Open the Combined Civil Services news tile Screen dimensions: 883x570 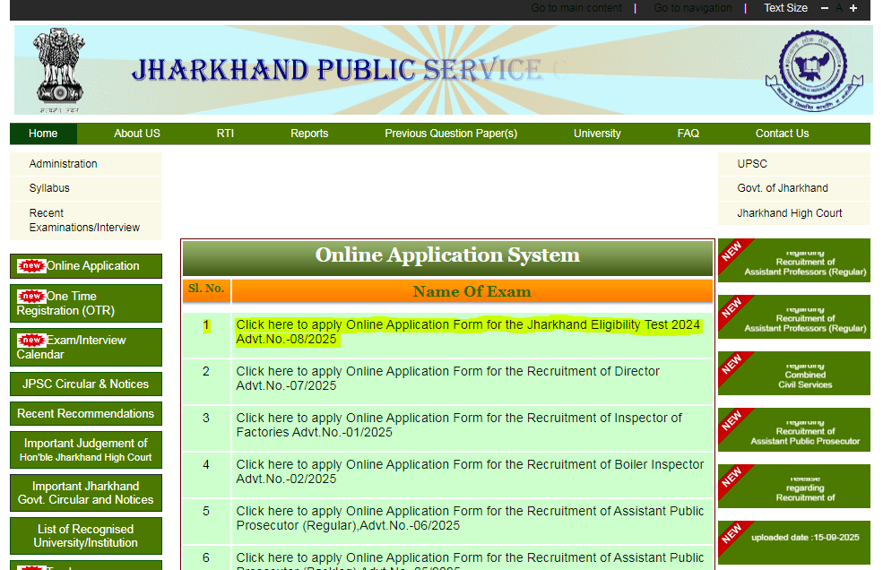[794, 373]
